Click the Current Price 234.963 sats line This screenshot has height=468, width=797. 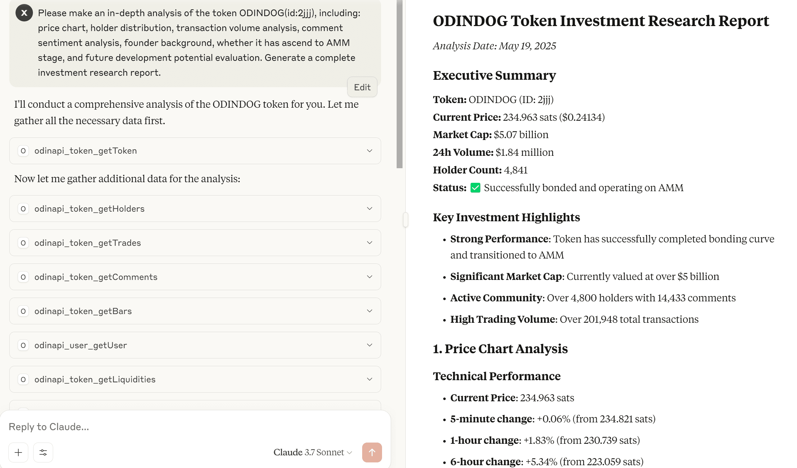519,117
